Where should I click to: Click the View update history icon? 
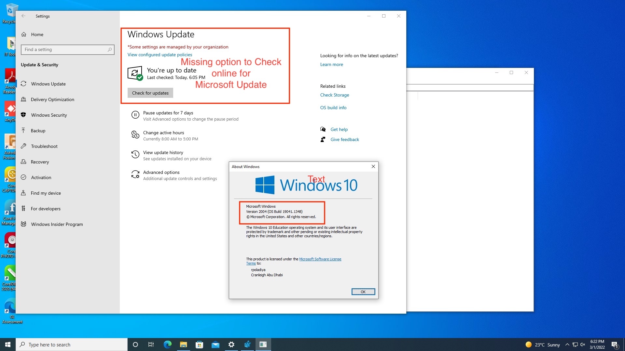coord(135,154)
